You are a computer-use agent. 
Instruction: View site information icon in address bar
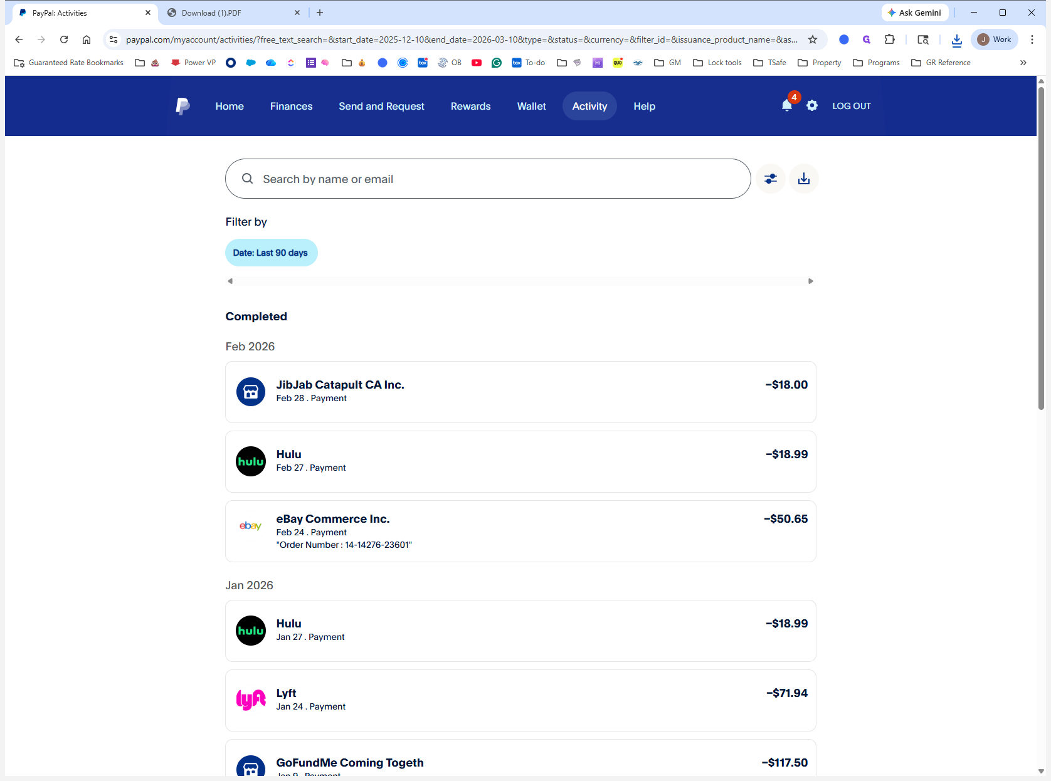114,39
